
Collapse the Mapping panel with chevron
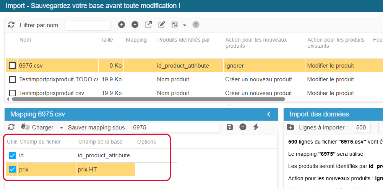[269, 114]
